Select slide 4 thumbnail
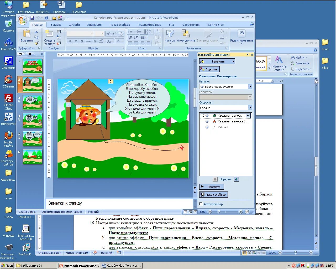This screenshot has height=269, width=336. pyautogui.click(x=33, y=120)
